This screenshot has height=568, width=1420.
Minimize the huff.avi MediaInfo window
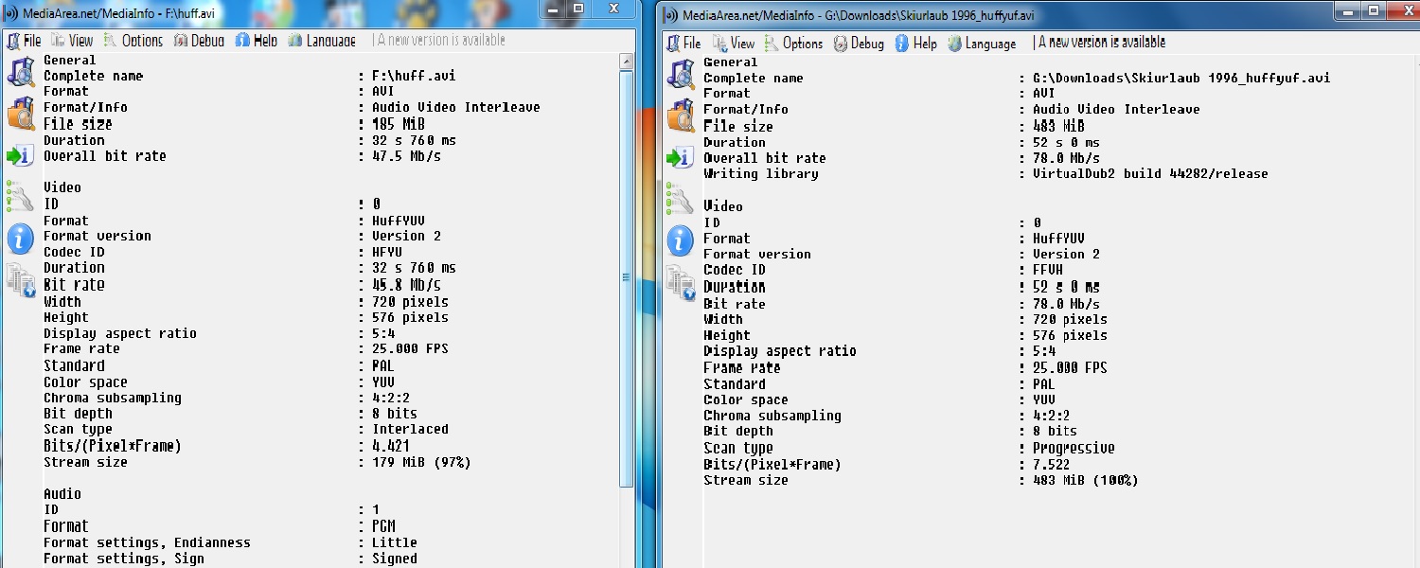point(555,8)
